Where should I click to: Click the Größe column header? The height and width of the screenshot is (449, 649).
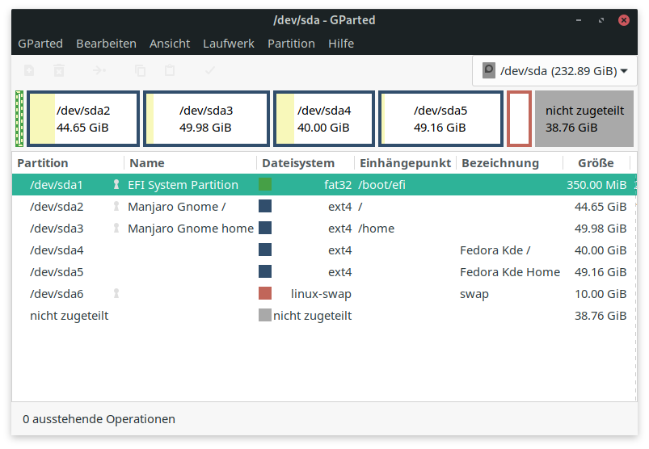click(596, 163)
